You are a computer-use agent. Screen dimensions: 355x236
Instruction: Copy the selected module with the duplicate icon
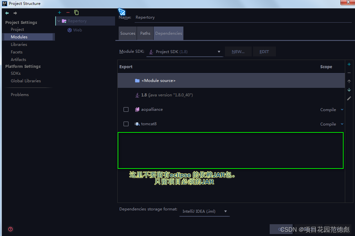pos(76,12)
